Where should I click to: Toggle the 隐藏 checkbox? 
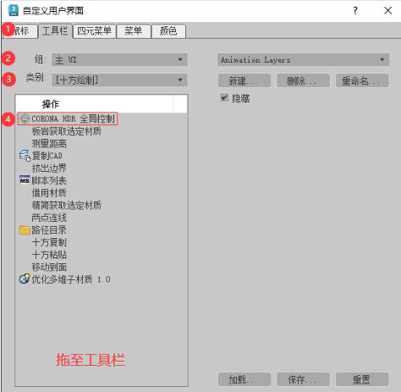pyautogui.click(x=224, y=98)
